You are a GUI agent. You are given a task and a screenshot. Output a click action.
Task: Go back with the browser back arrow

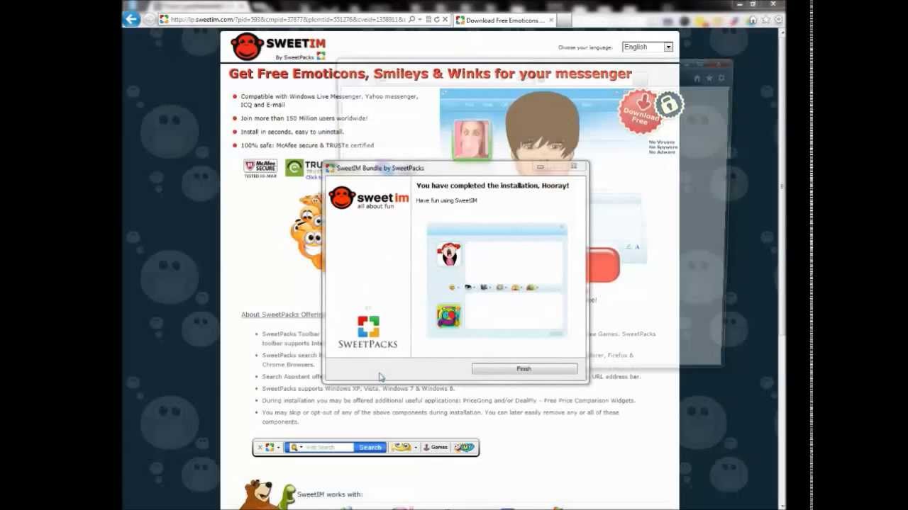pos(131,19)
